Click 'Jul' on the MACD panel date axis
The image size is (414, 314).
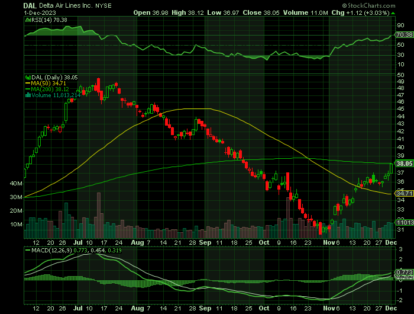pos(77,308)
